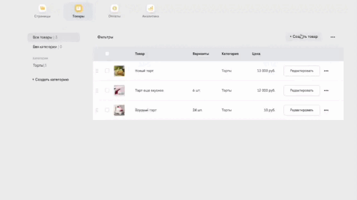Click the Цена column header
The height and width of the screenshot is (200, 357).
tap(256, 54)
